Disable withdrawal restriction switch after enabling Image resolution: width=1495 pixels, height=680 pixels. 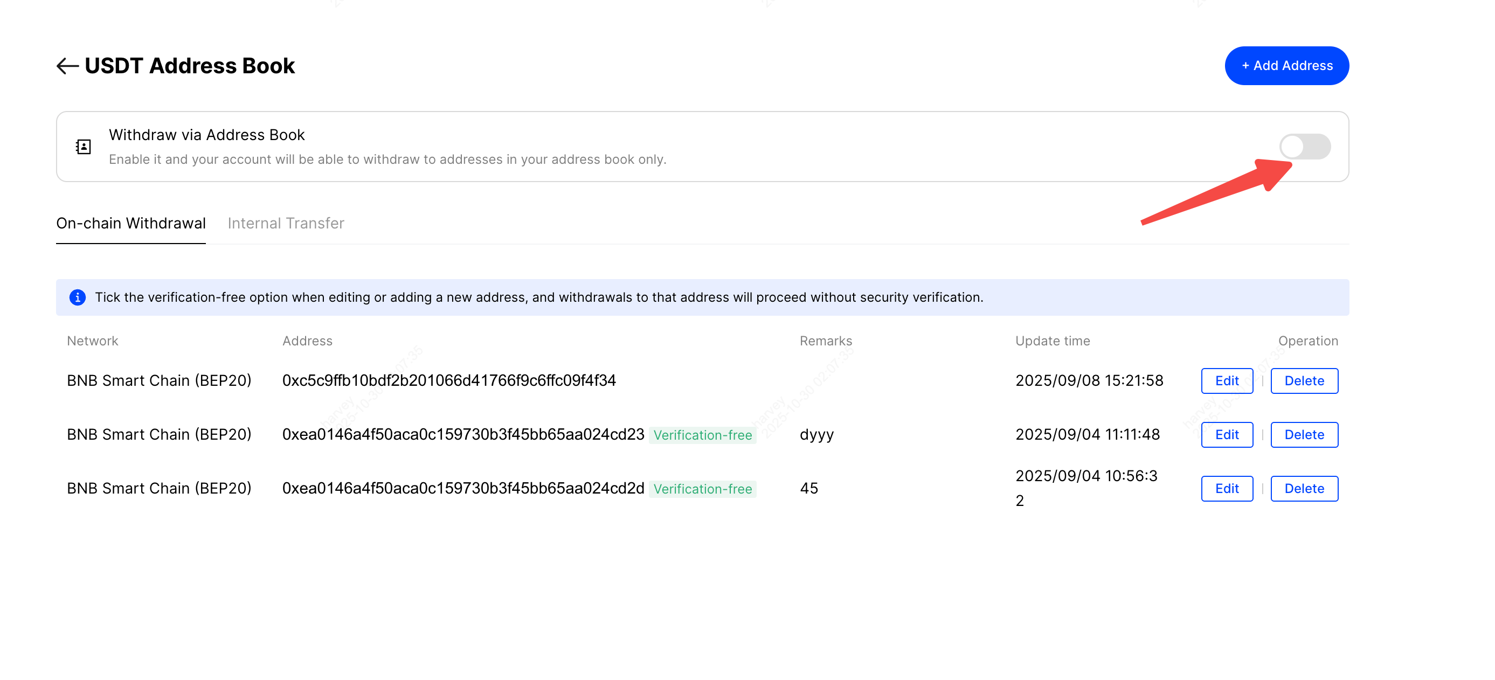pyautogui.click(x=1306, y=147)
